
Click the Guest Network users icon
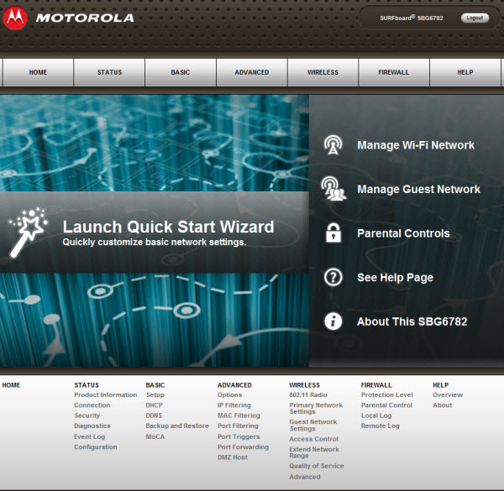(333, 190)
